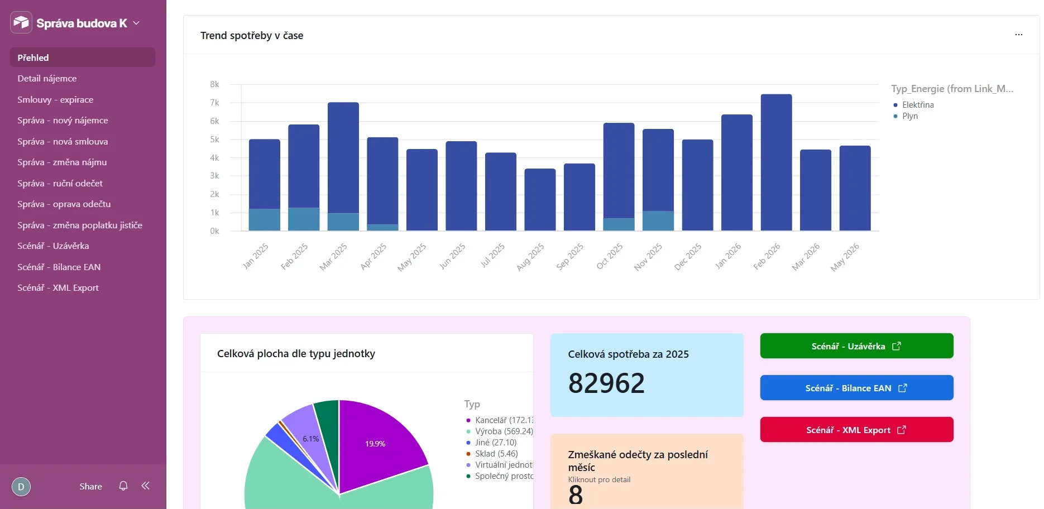Navigate to Správa - oprava odečtu

click(x=83, y=204)
